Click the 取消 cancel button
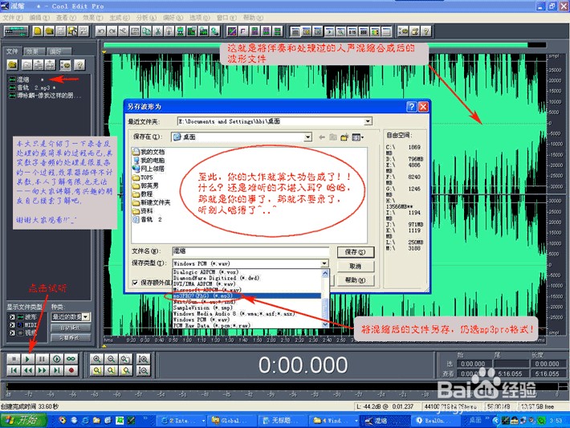The width and height of the screenshot is (570, 428). 355,266
